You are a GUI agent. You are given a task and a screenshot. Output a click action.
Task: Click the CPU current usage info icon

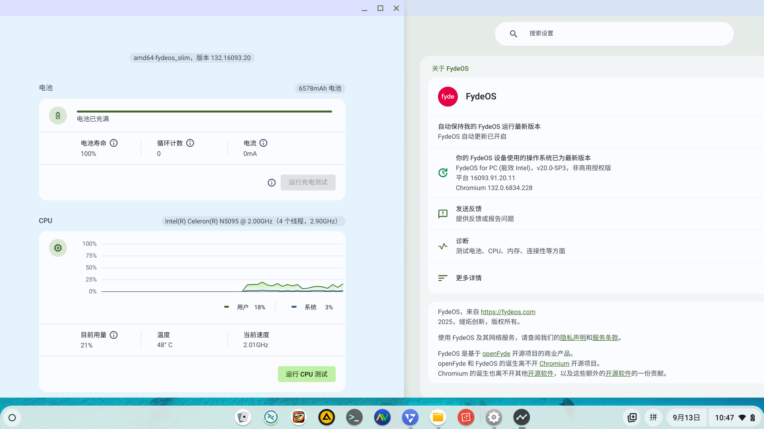pos(114,335)
